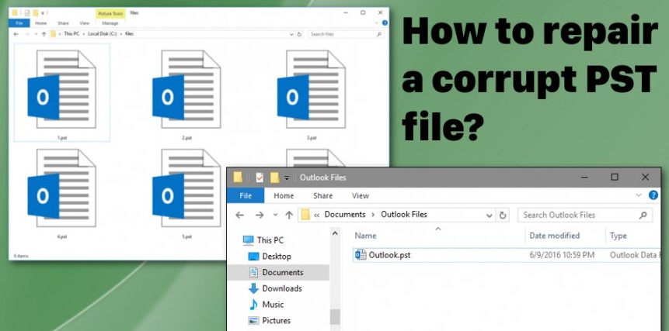Click New Folder icon in Outlook Files title bar
This screenshot has height=331, width=669.
click(275, 178)
